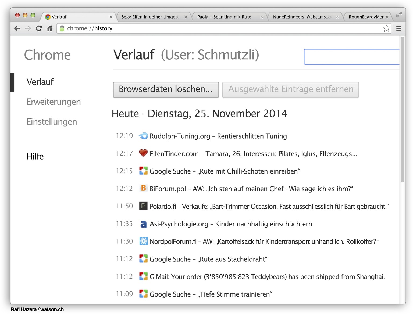Viewport: 413px width, 314px height.
Task: Open Einstellungen in the sidebar
Action: coord(52,122)
